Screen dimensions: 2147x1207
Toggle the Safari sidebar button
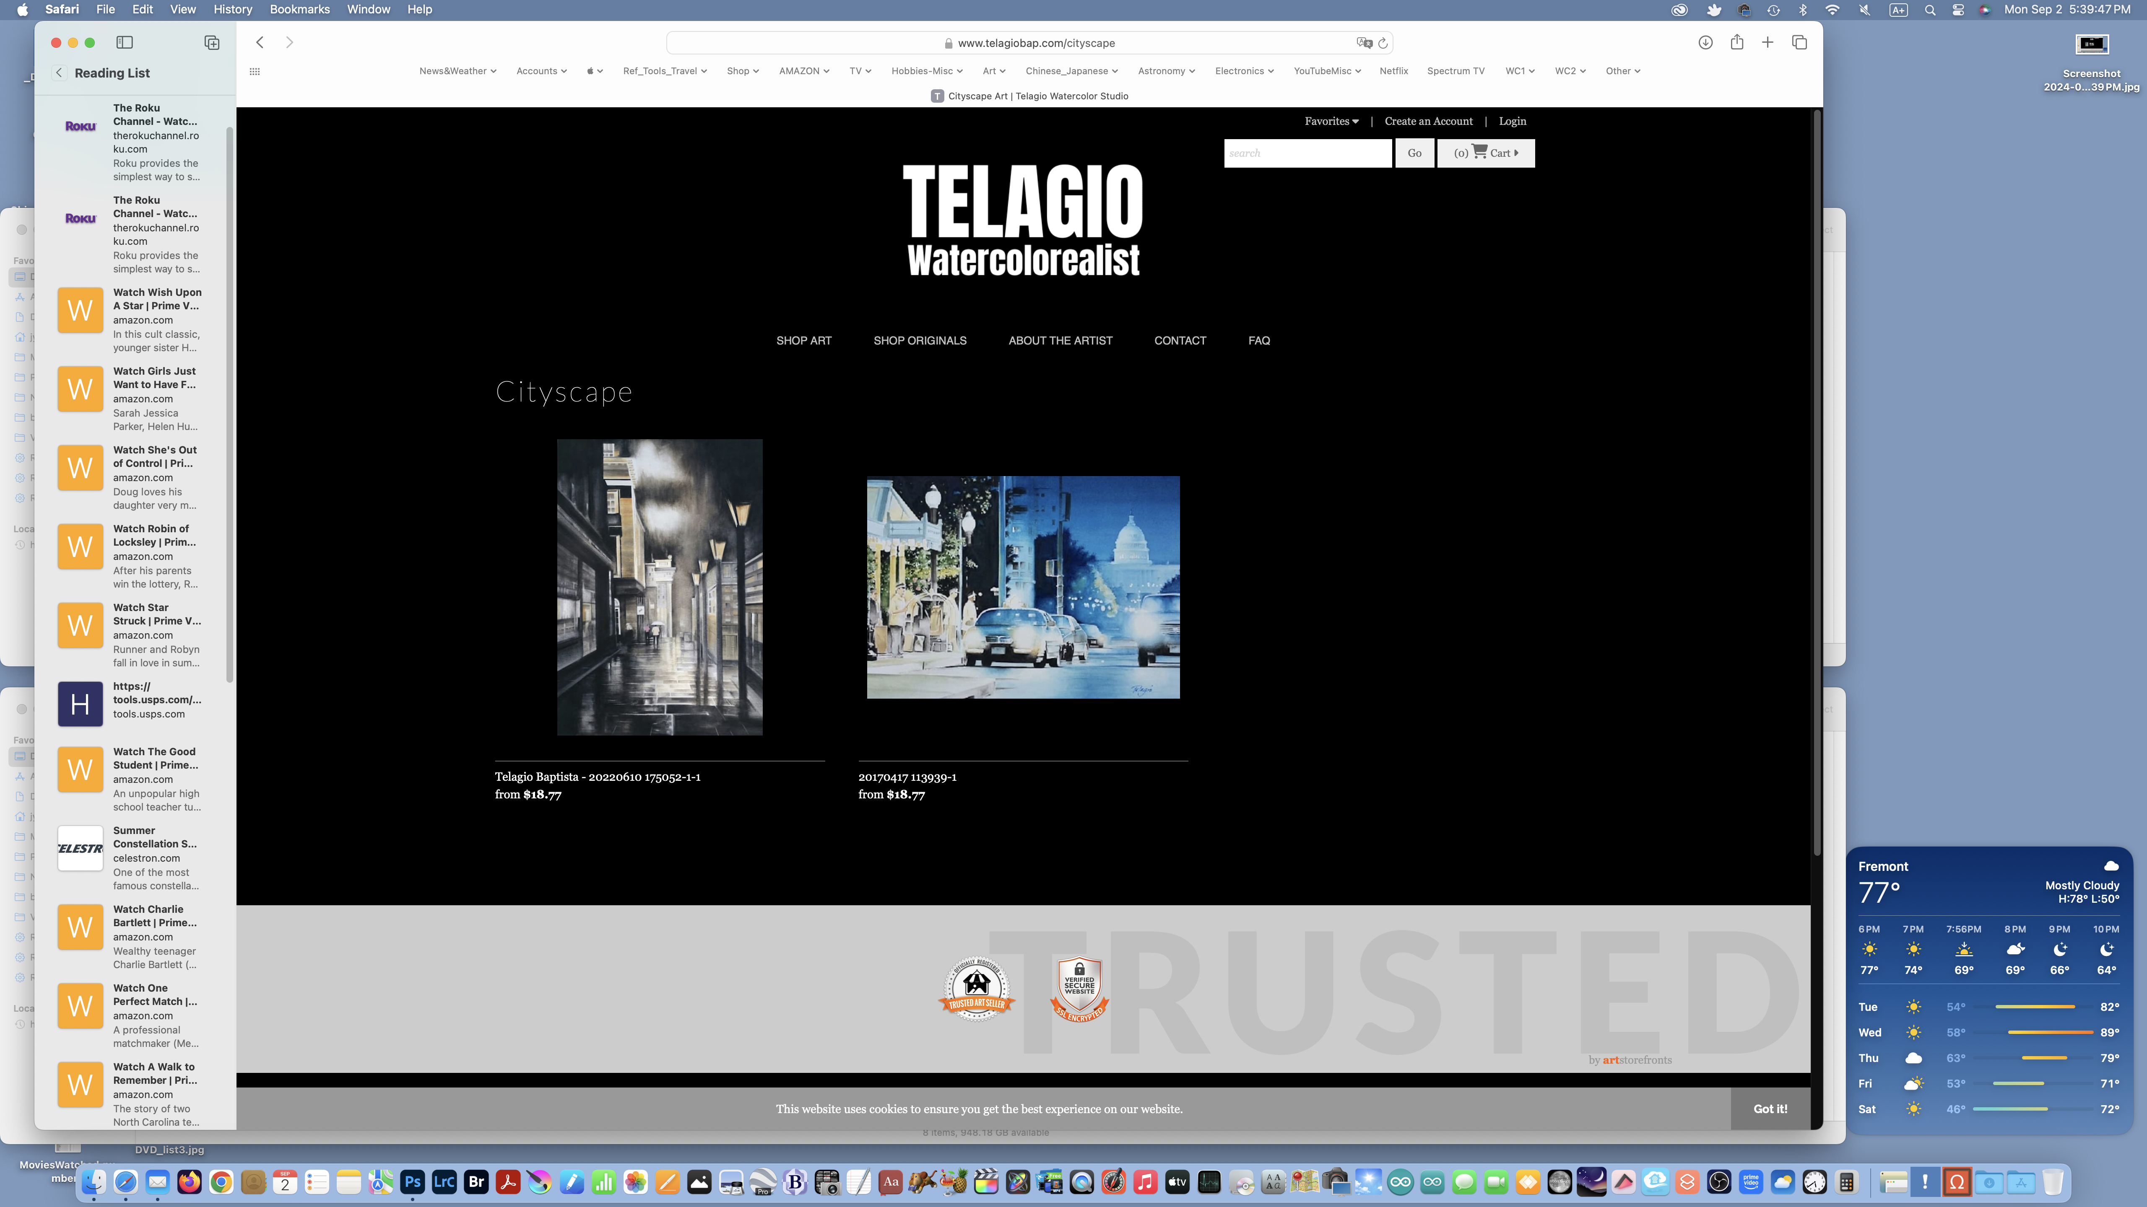[x=124, y=42]
